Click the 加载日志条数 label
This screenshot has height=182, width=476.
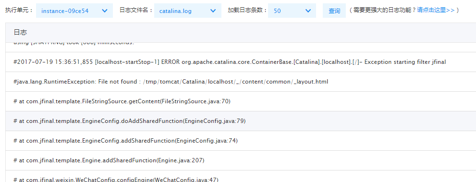click(247, 10)
